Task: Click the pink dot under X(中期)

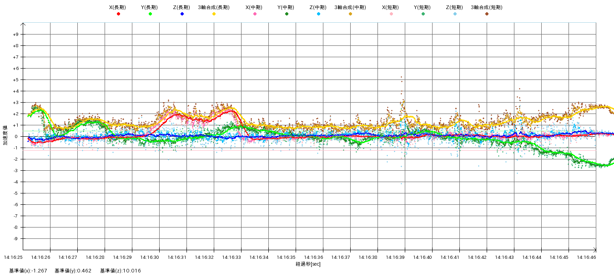Action: pyautogui.click(x=255, y=14)
